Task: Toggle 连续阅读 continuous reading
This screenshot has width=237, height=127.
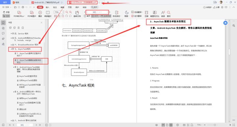Action: (106, 16)
